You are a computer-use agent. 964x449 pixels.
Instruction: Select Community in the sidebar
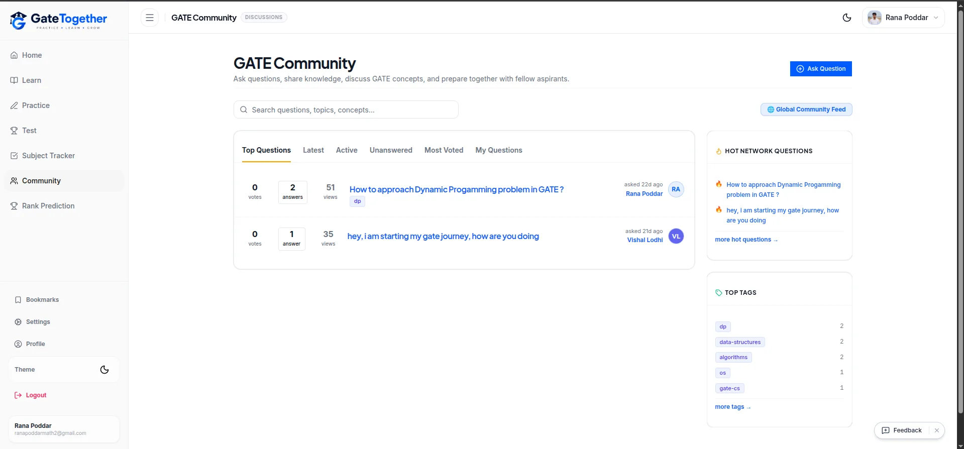tap(64, 181)
